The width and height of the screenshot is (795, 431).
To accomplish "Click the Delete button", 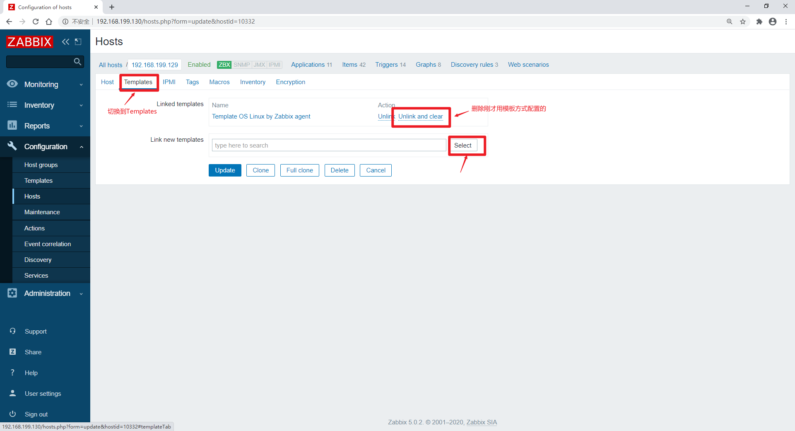I will (x=340, y=170).
